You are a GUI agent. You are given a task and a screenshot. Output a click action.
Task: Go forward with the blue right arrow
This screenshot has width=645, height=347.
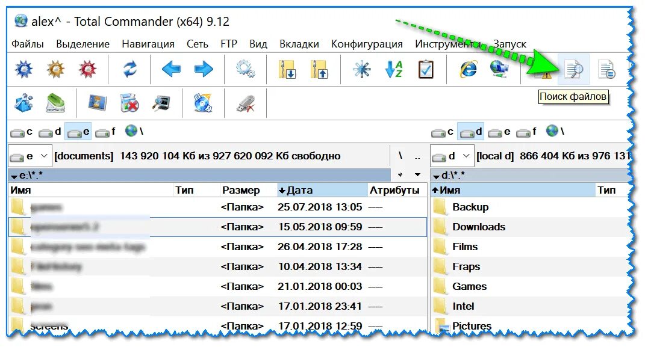pos(204,69)
